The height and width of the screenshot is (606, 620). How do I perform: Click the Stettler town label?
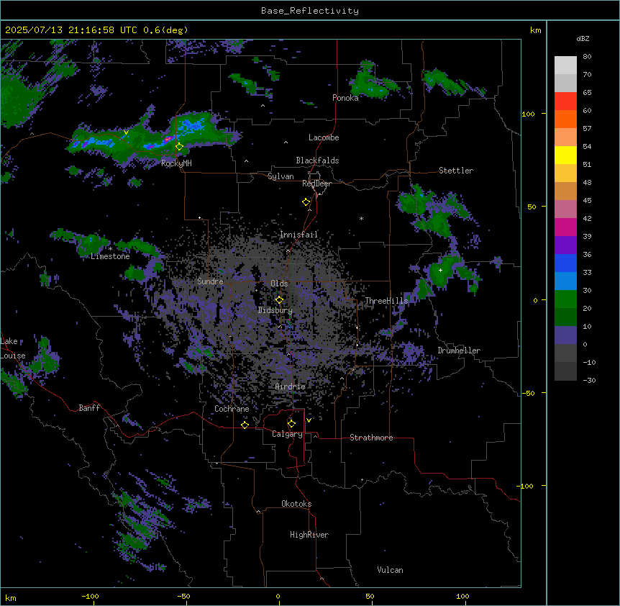(x=456, y=171)
